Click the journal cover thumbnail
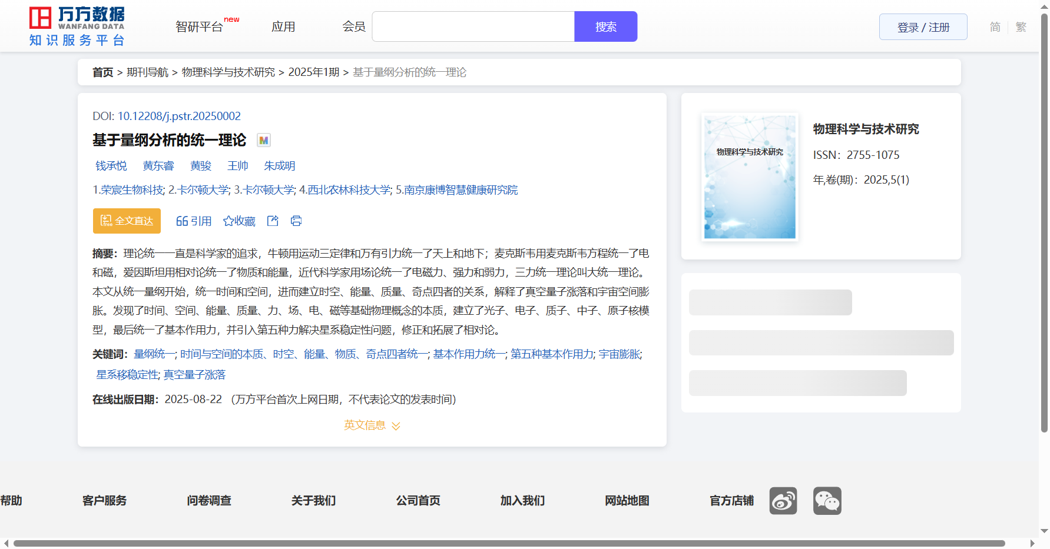 click(x=749, y=177)
